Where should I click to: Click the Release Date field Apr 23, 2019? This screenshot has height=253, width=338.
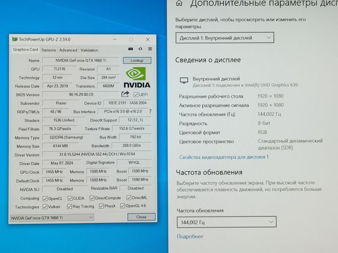[57, 86]
